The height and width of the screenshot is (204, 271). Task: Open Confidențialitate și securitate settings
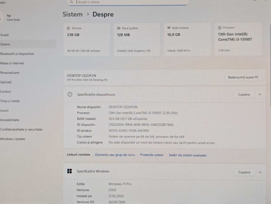[21, 129]
